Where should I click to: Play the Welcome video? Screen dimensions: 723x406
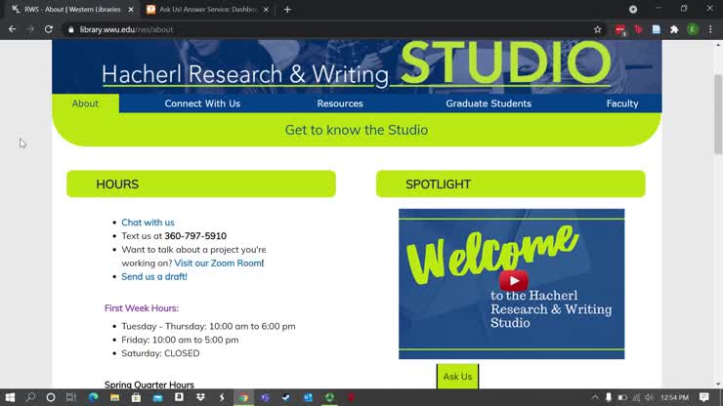[513, 281]
